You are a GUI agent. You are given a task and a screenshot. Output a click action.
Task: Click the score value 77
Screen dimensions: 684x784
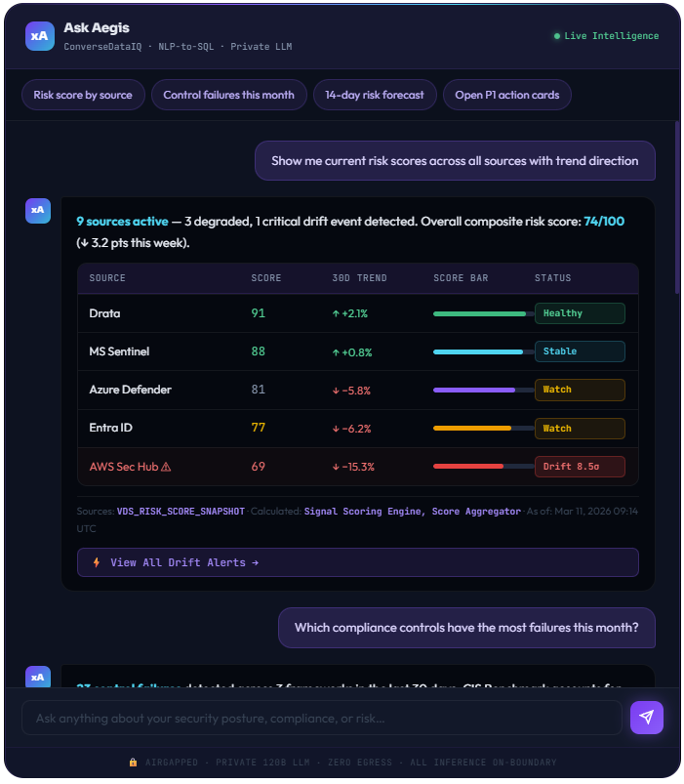tap(259, 428)
